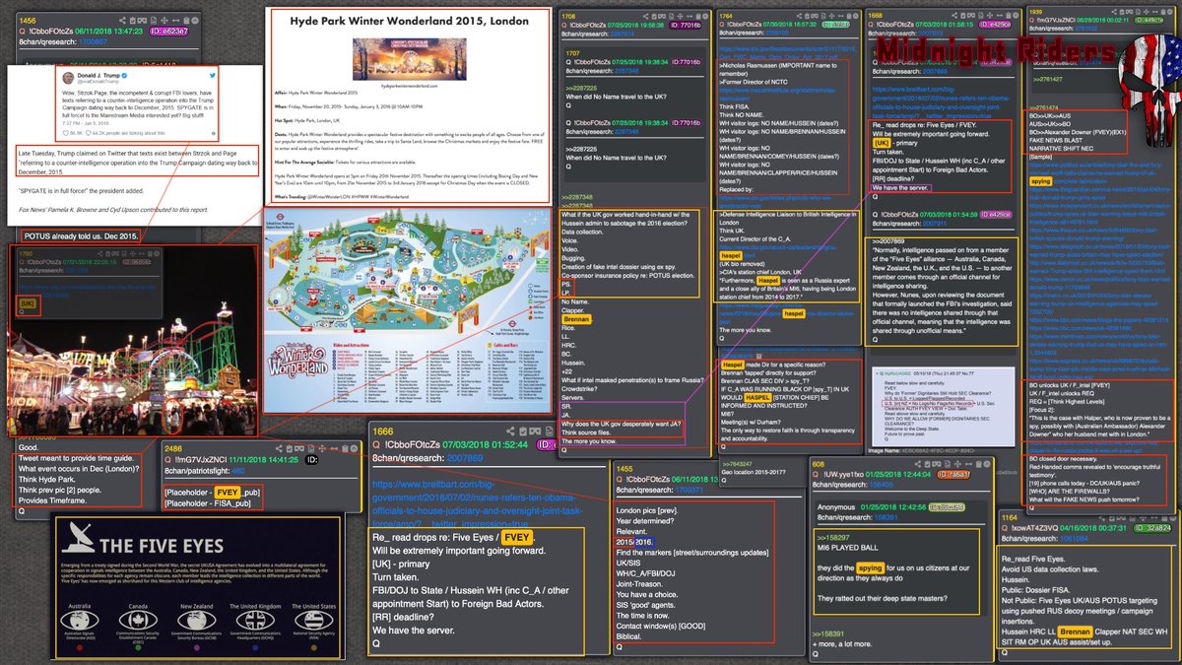Open post number 1764

click(x=725, y=17)
